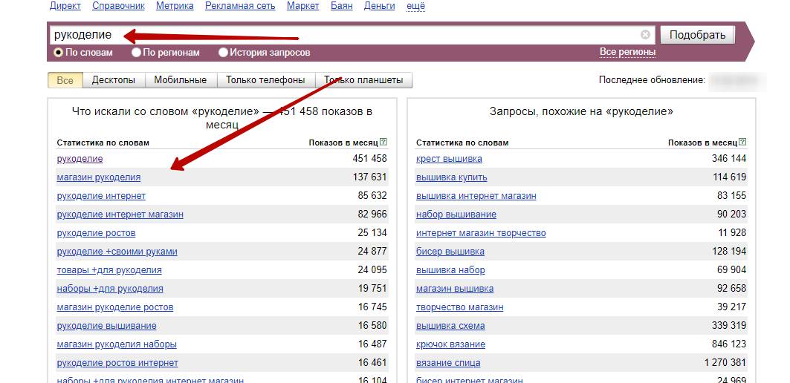Image resolution: width=790 pixels, height=383 pixels.
Task: Open the 'магазин рукоделия' query link
Action: 98,177
